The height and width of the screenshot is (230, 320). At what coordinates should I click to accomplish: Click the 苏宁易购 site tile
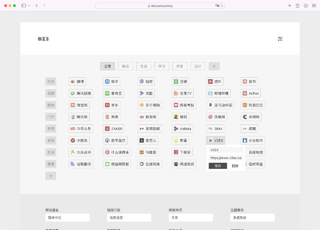pos(150,105)
